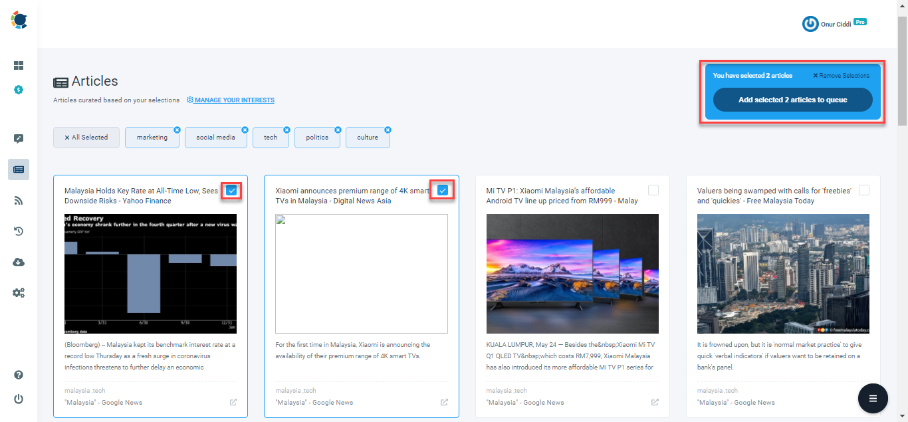Select the compose post icon in sidebar

pos(19,138)
